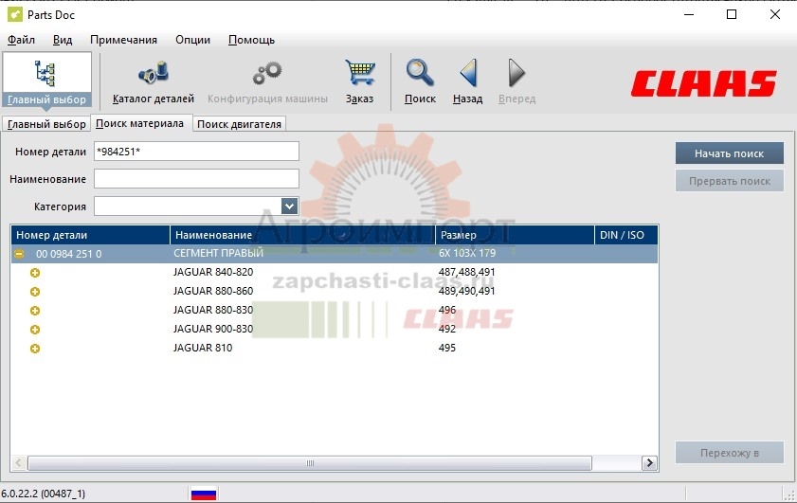This screenshot has width=797, height=503.
Task: Click version text 6.0.22.2 (00487_1)
Action: tap(44, 494)
